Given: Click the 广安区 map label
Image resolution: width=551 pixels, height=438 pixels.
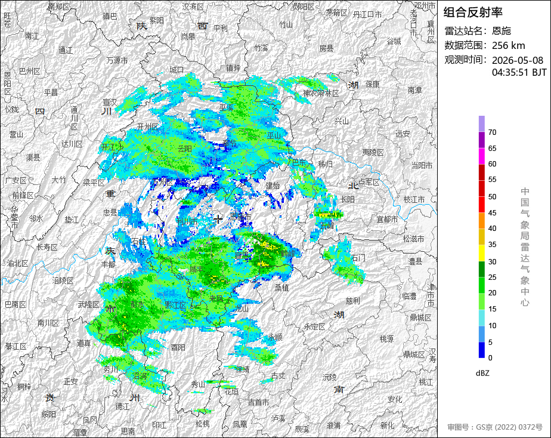Looking at the screenshot, I should click(x=16, y=180).
